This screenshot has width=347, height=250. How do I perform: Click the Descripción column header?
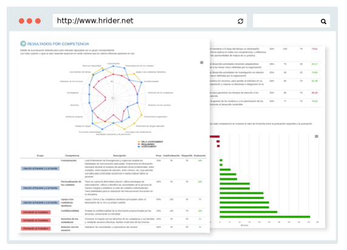pos(120,156)
